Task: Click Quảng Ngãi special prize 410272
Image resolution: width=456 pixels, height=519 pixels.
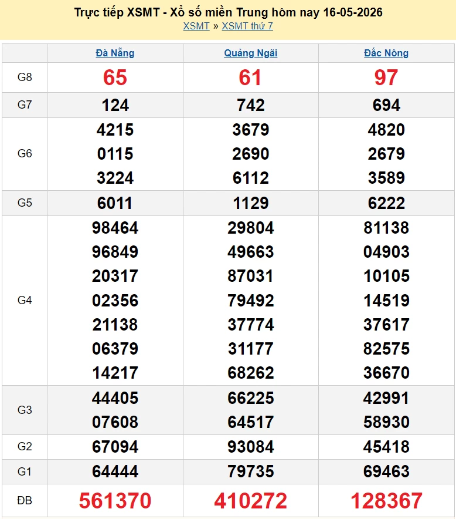Action: point(250,500)
